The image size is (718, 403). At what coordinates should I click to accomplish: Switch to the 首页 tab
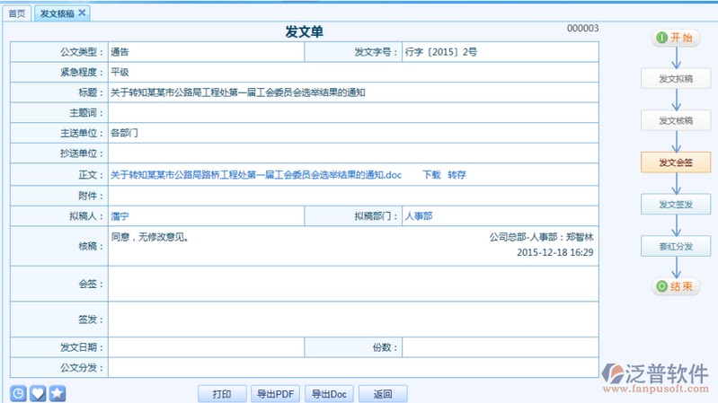[x=17, y=13]
